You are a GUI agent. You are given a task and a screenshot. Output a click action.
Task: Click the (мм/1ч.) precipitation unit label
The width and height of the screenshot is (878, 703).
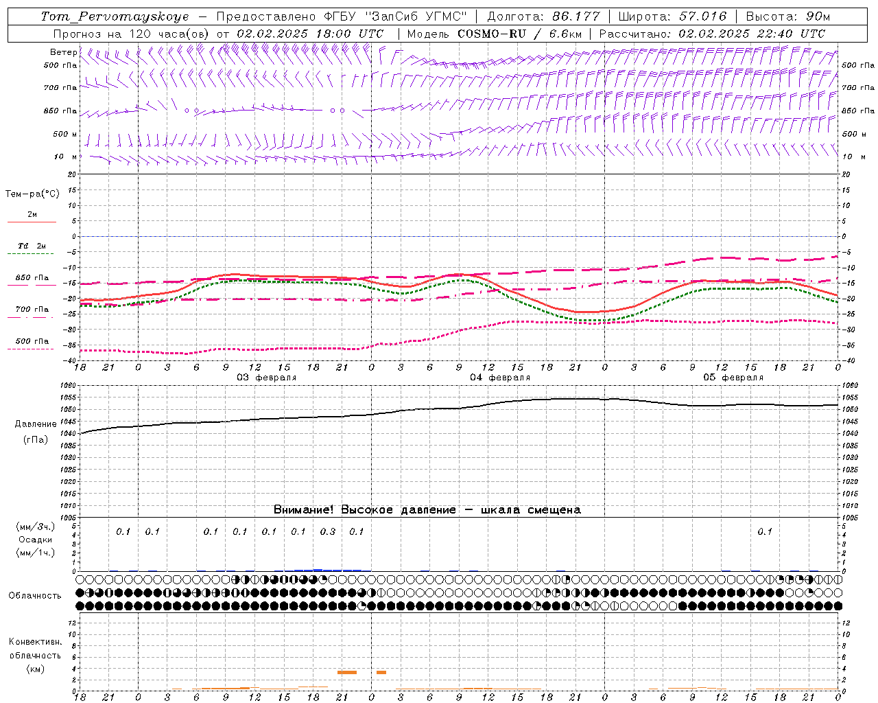tap(36, 552)
